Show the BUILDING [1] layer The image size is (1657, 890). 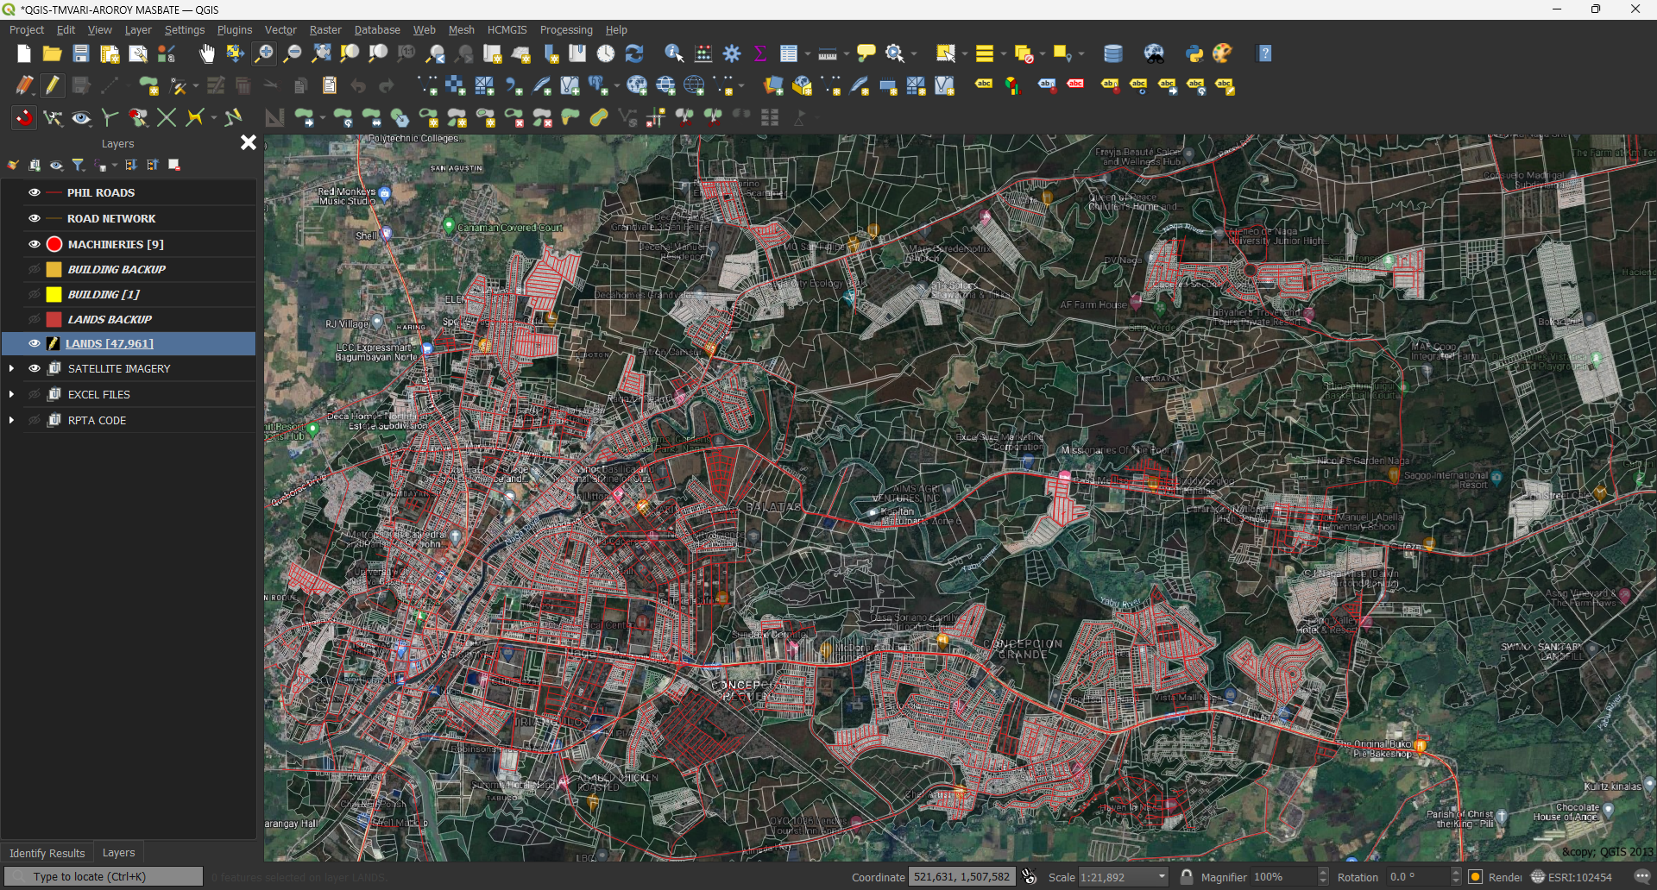[x=35, y=294]
